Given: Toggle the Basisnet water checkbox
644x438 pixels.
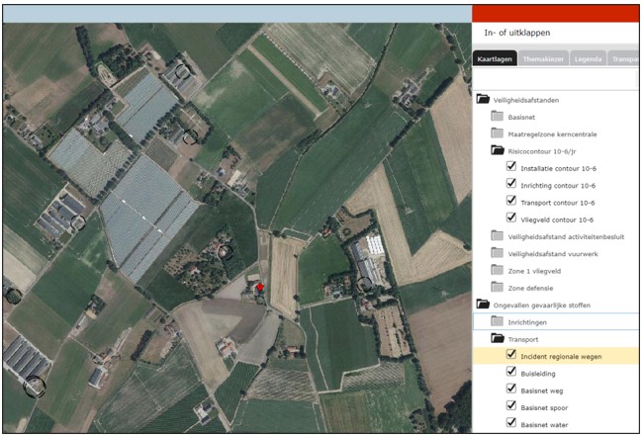Looking at the screenshot, I should (510, 423).
